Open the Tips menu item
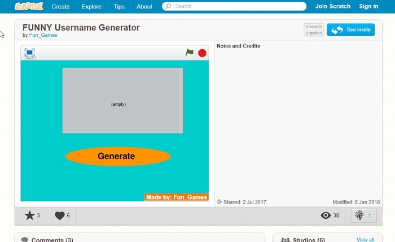 coord(119,7)
